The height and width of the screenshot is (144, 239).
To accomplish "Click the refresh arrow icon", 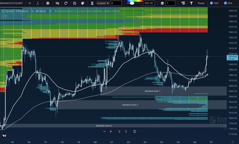I will [66, 3].
